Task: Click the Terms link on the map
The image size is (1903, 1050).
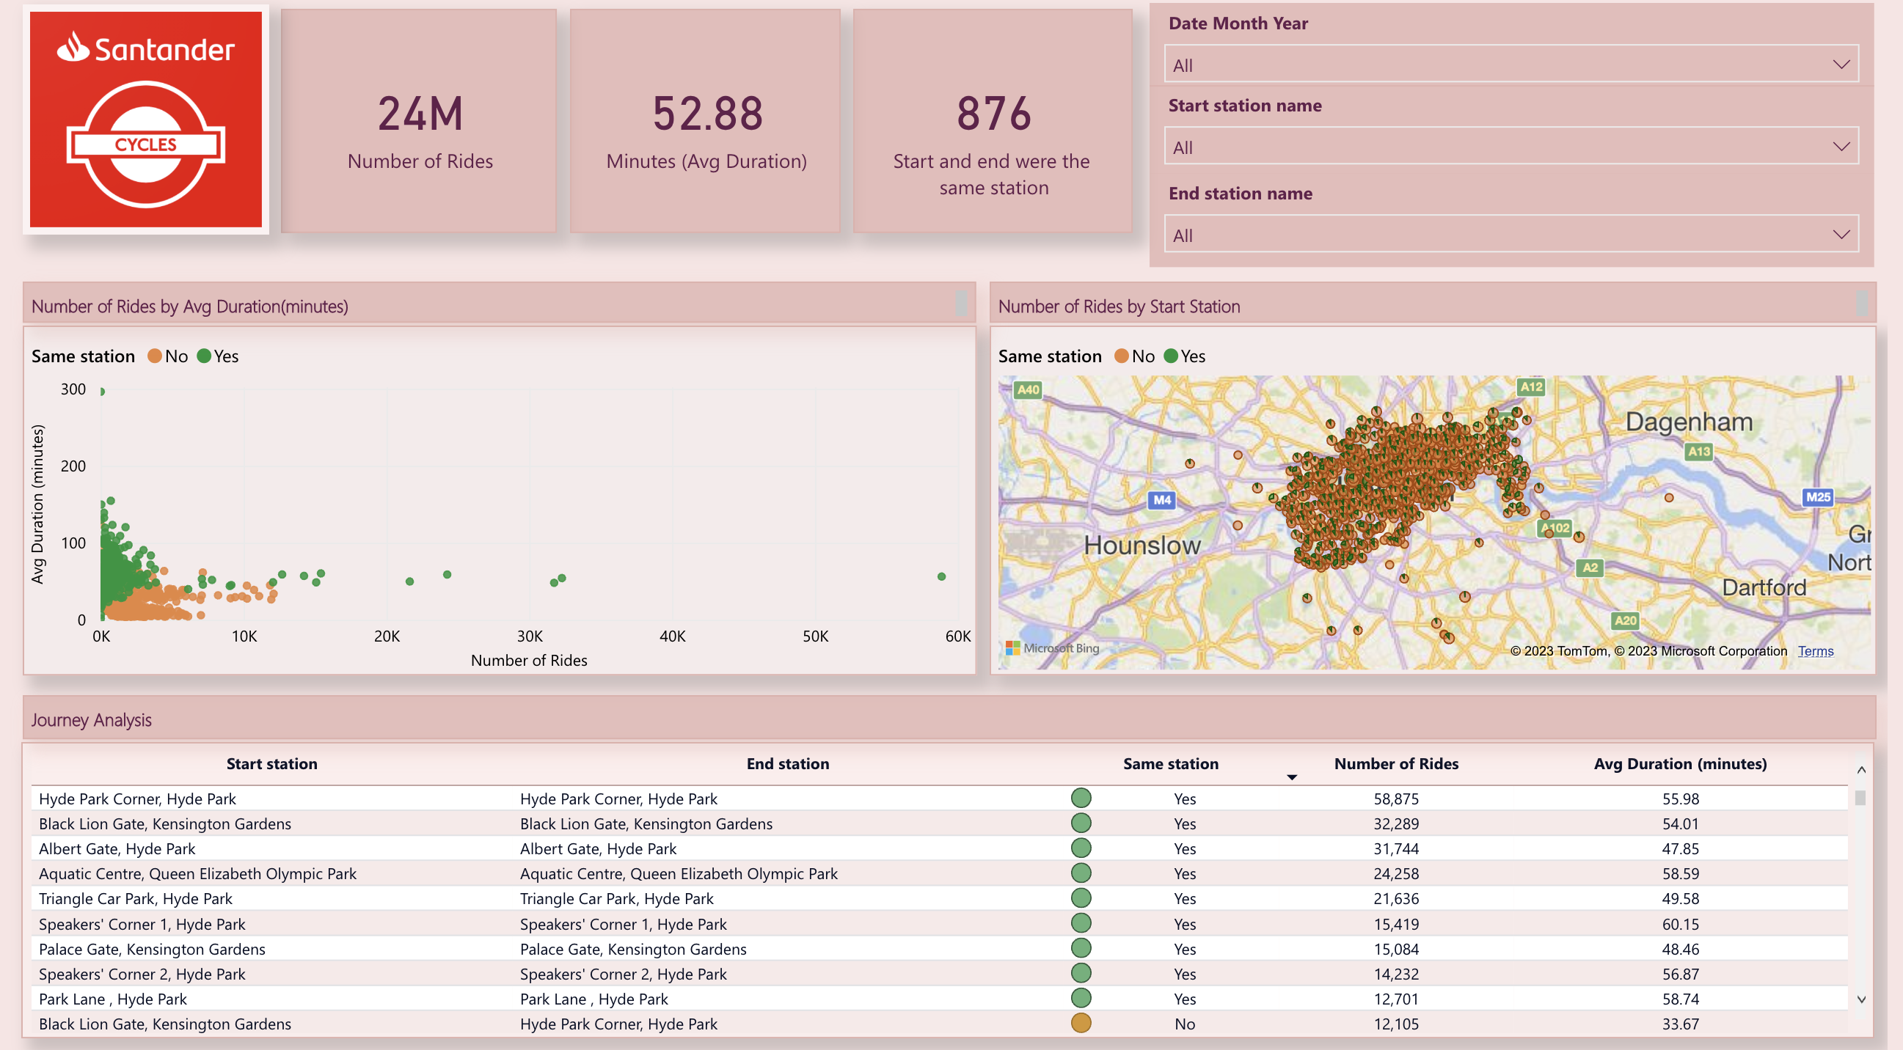Action: pyautogui.click(x=1816, y=650)
